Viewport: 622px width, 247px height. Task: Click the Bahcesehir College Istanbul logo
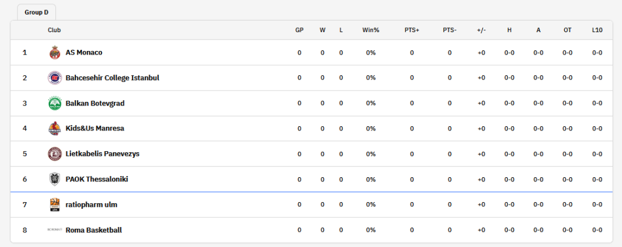pyautogui.click(x=55, y=78)
